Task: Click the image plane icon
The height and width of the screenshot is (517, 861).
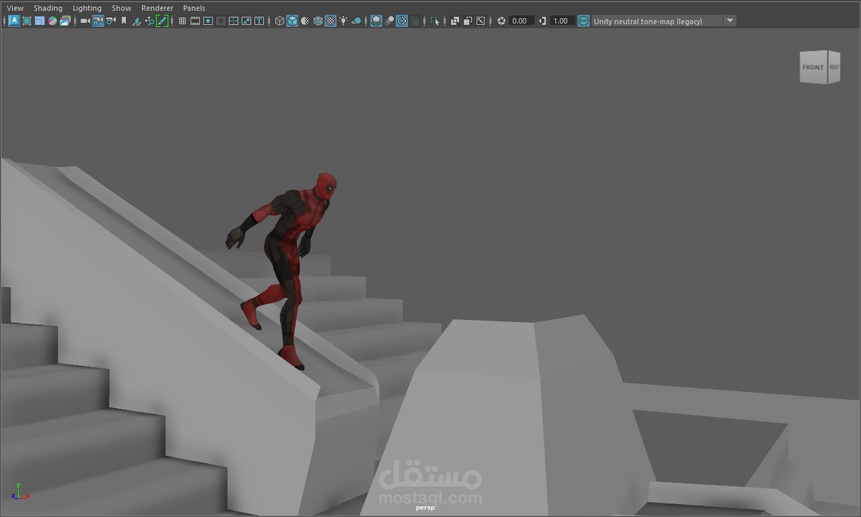Action: coord(137,21)
